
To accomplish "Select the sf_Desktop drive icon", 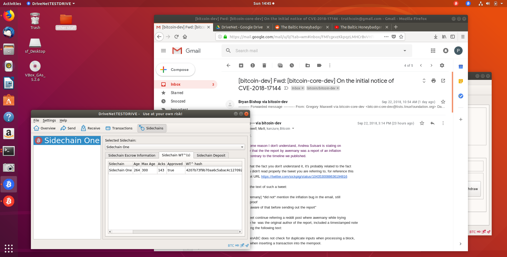I will (x=35, y=46).
